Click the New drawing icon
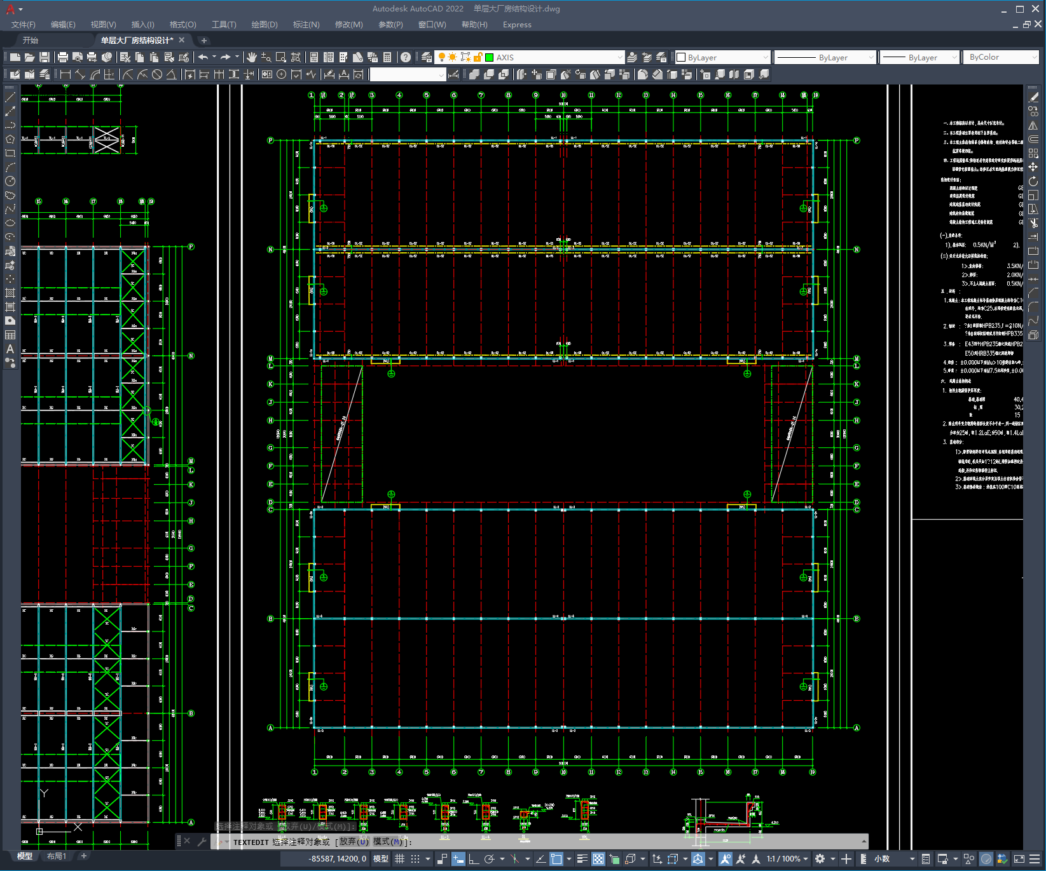Image resolution: width=1046 pixels, height=871 pixels. coord(15,57)
